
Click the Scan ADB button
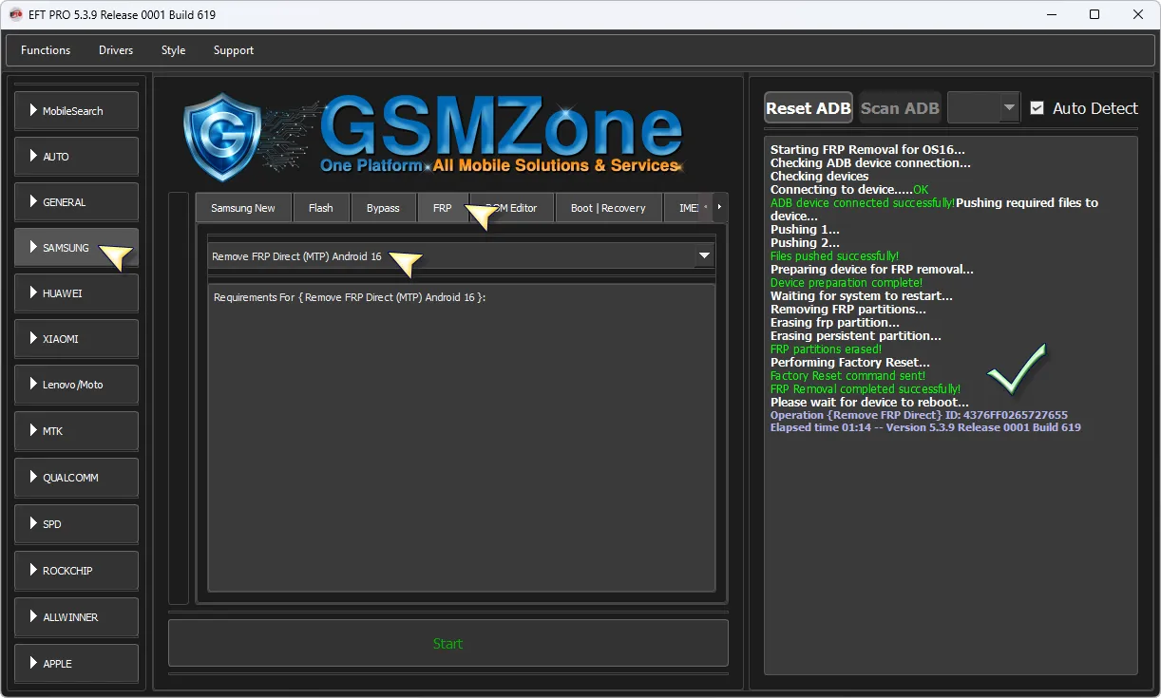[899, 108]
